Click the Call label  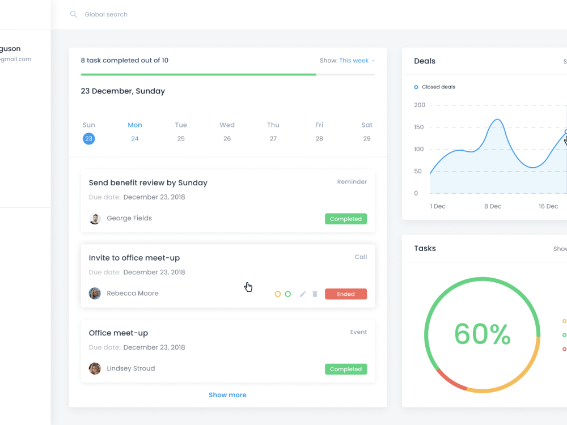(x=361, y=257)
